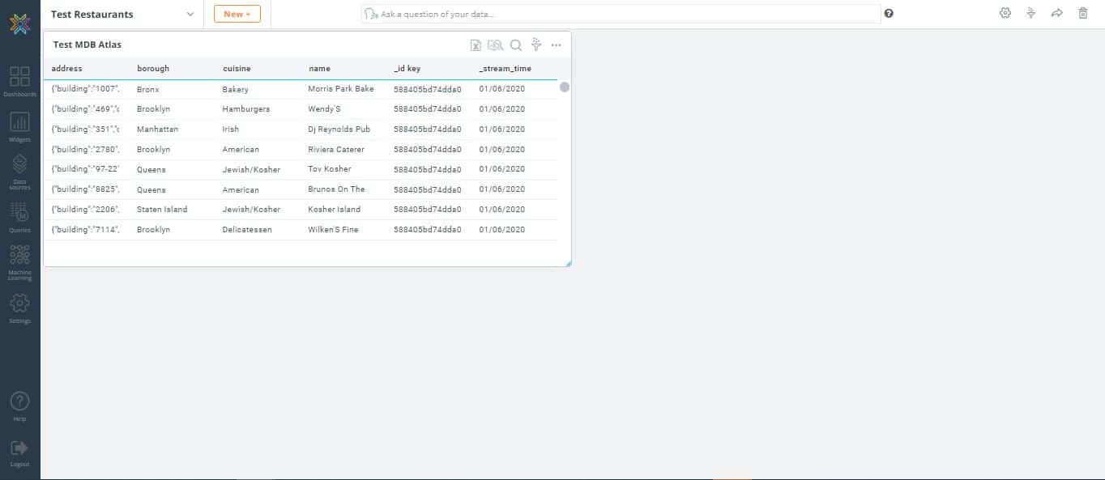The image size is (1105, 480).
Task: Click the table's vertical scrollbar handle
Action: click(565, 87)
